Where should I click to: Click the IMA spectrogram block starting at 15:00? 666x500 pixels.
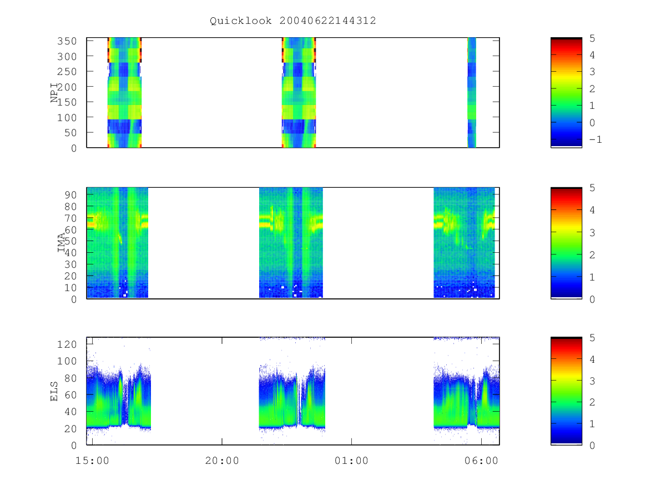(117, 243)
